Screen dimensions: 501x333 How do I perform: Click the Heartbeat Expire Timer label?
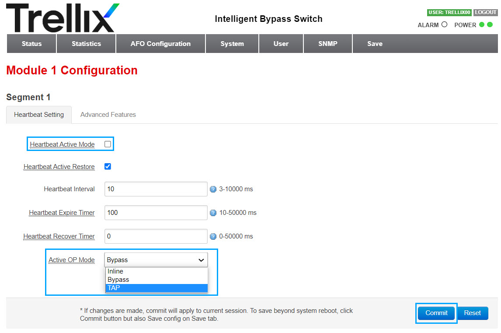pyautogui.click(x=62, y=213)
